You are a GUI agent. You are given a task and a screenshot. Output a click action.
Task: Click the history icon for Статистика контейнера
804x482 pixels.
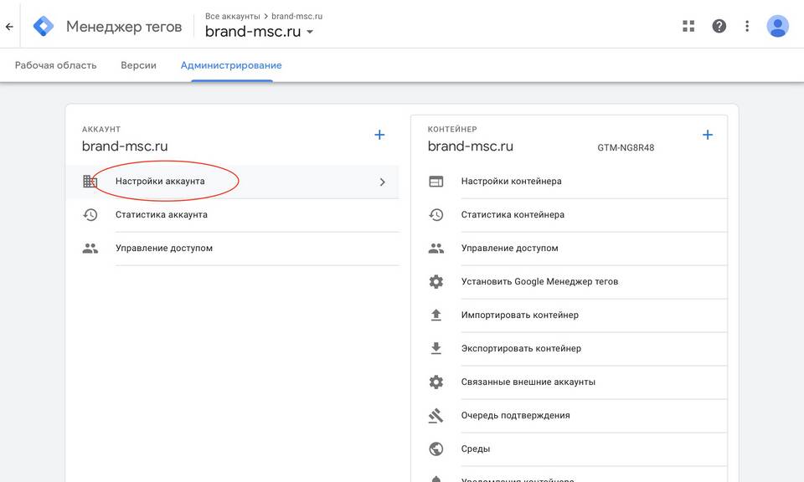tap(435, 214)
